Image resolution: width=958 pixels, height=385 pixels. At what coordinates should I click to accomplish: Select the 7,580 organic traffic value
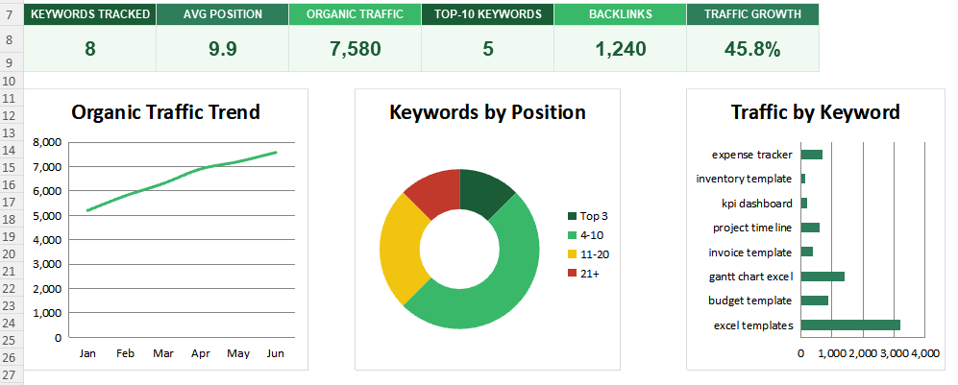[x=355, y=49]
